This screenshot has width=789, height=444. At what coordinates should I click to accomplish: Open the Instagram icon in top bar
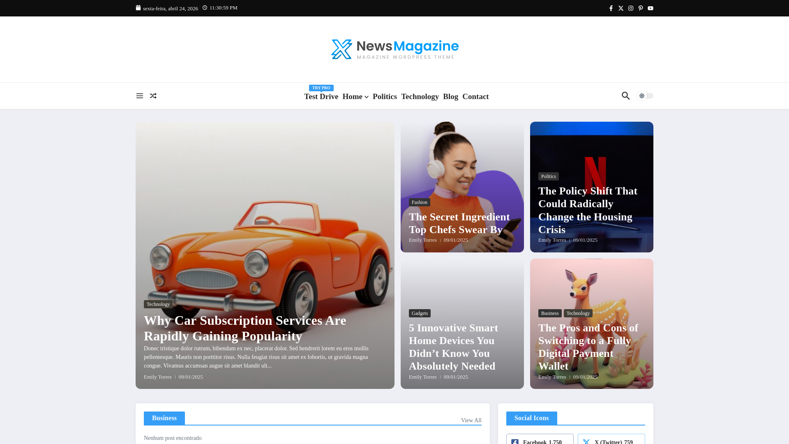pos(631,8)
